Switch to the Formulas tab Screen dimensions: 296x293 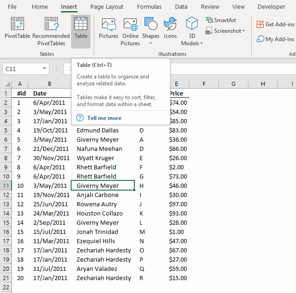coord(149,7)
